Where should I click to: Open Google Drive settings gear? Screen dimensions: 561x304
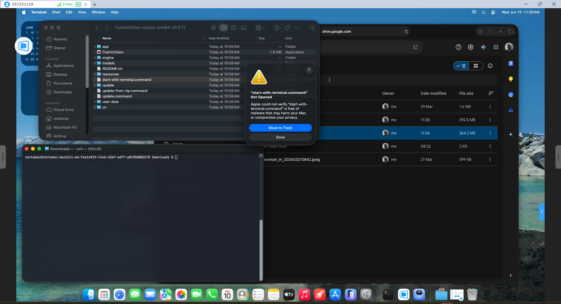click(x=470, y=47)
